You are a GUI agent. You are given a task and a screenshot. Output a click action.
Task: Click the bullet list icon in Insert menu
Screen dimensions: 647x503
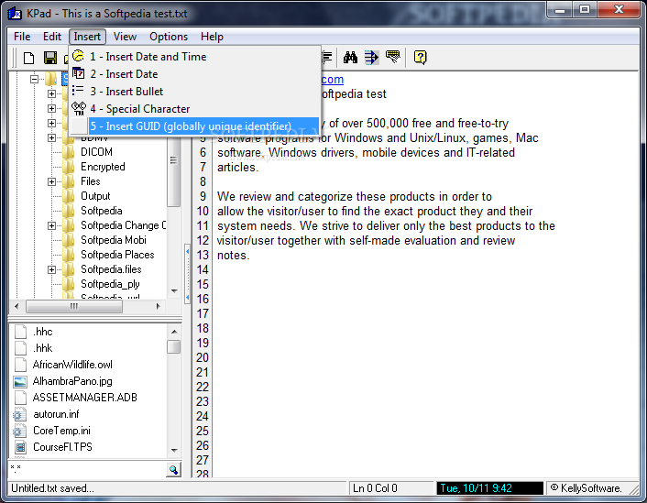pos(78,91)
